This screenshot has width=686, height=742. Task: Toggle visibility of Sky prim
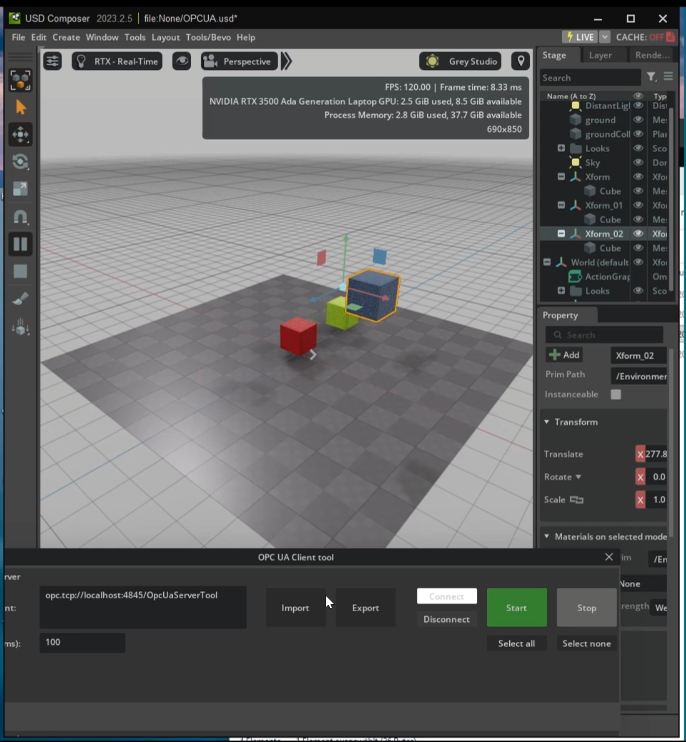coord(638,162)
